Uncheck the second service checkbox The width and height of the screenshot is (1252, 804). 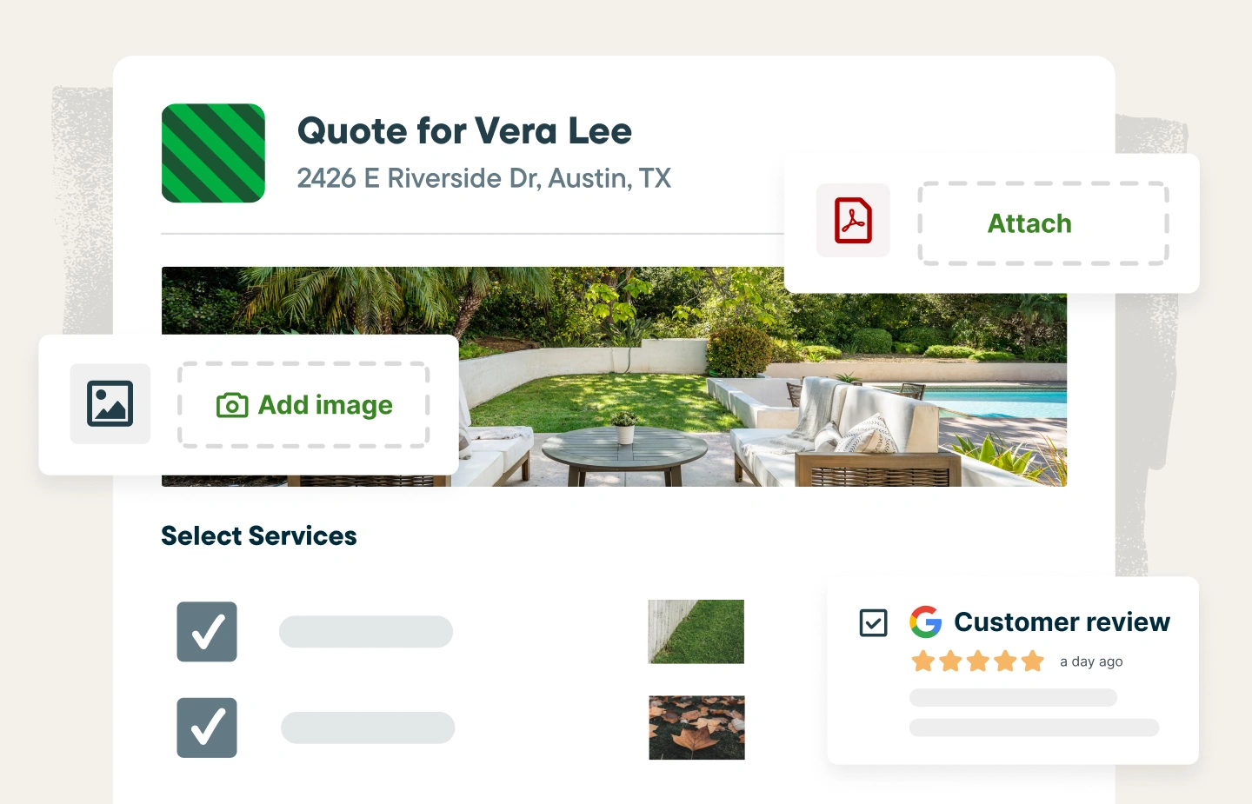207,728
